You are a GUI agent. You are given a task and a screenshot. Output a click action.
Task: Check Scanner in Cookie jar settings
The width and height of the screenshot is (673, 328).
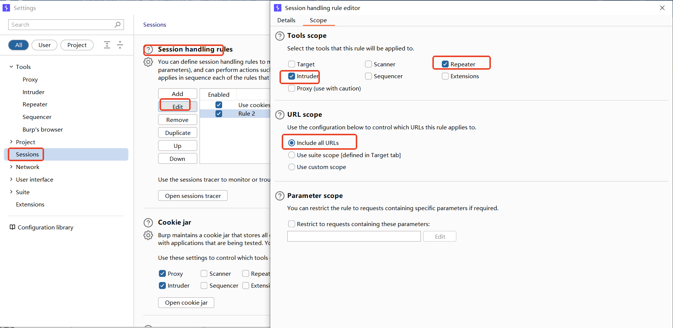pos(204,274)
